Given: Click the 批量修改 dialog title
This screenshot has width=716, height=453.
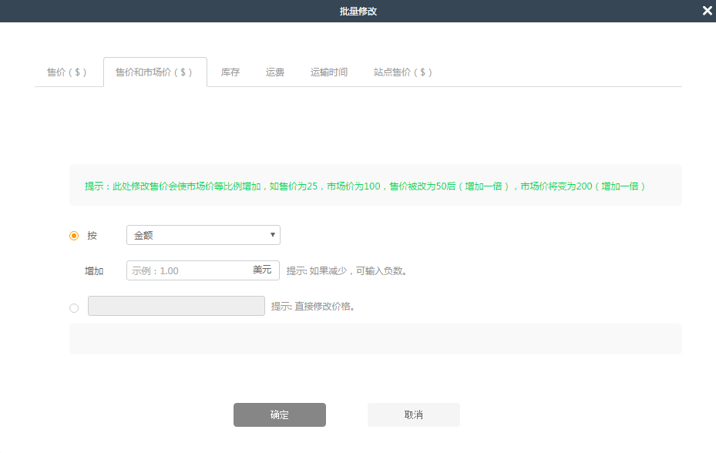Looking at the screenshot, I should coord(358,11).
